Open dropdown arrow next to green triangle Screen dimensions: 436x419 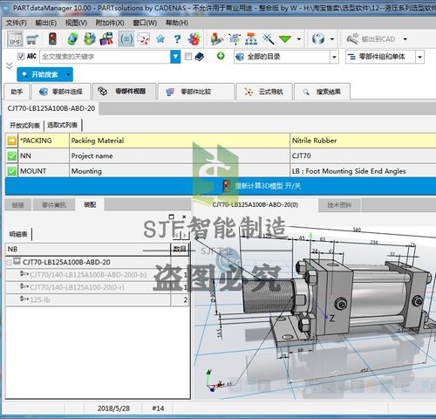[298, 39]
